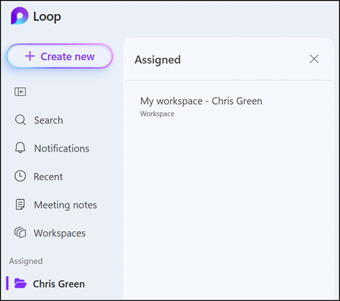Open the Workspaces label in the sidebar
Viewport: 340px width, 301px height.
60,233
